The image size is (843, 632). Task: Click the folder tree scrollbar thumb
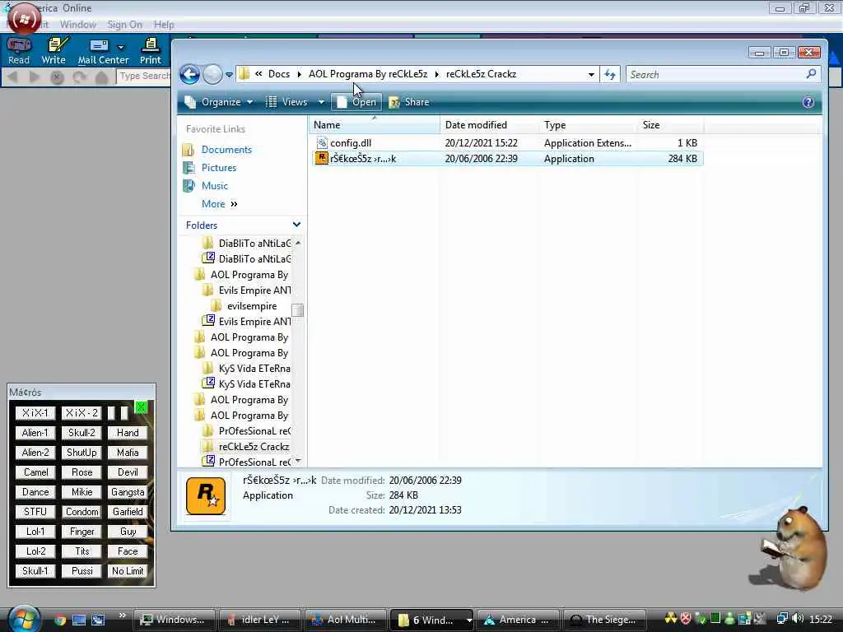coord(297,310)
